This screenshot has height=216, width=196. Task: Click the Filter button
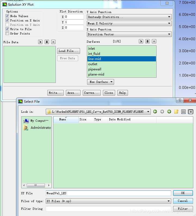click(x=183, y=209)
